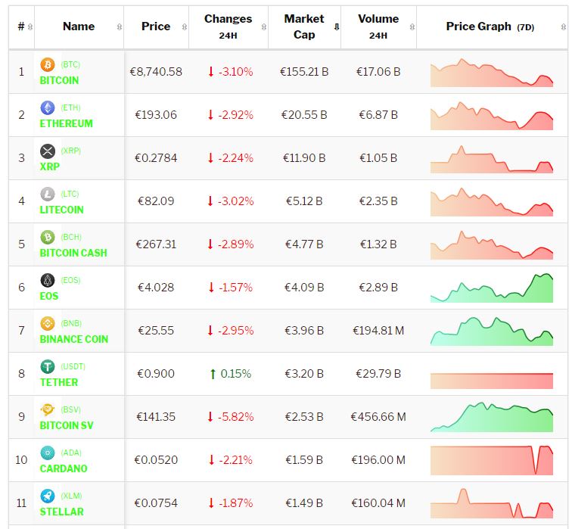This screenshot has height=529, width=572.
Task: Click the Bitcoin orange coin icon
Action: pos(48,65)
